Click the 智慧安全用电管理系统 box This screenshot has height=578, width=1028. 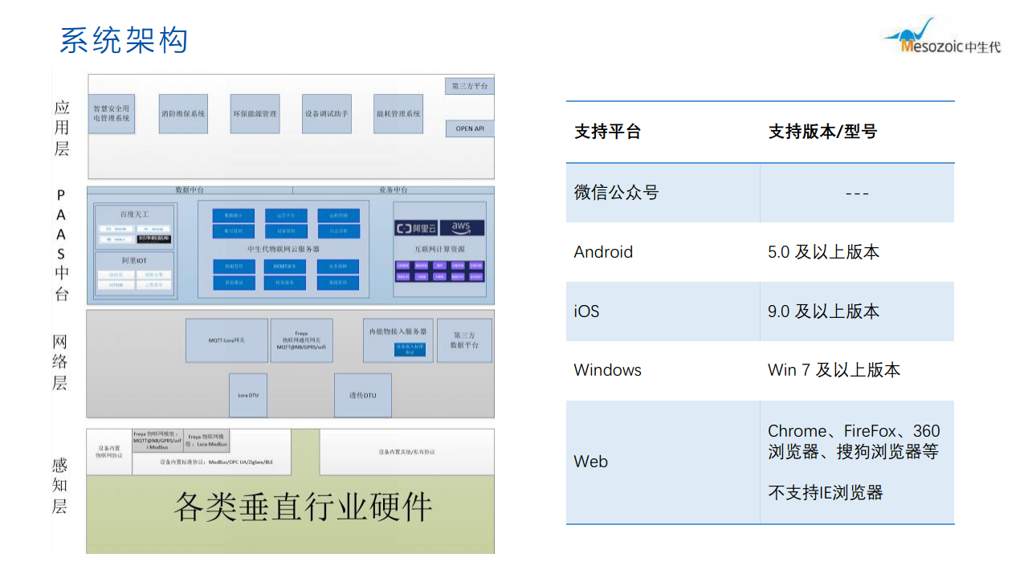click(112, 113)
